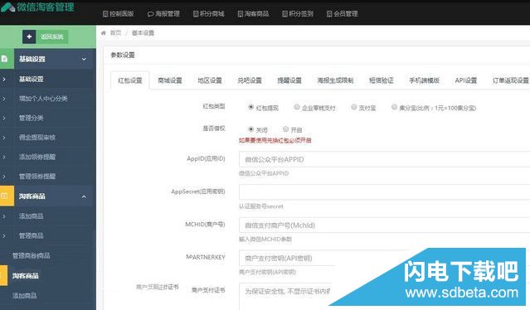The image size is (530, 310).
Task: Switch to the 短信验证 tab
Action: [382, 80]
